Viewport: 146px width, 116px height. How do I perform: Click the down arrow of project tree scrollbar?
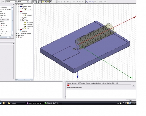coord(12,35)
